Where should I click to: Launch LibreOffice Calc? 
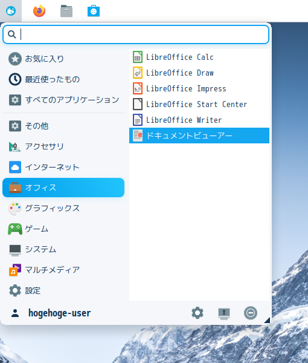coord(199,57)
